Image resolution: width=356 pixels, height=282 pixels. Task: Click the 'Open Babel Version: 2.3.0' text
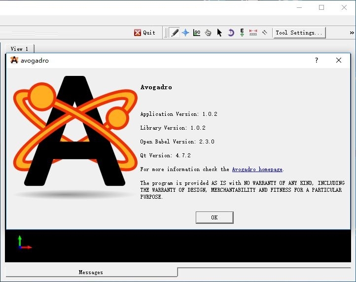click(177, 141)
